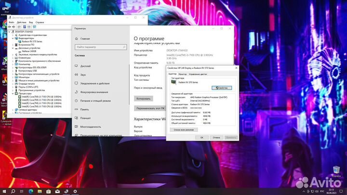This screenshot has width=347, height=195.
Task: Open the Windows Start menu
Action: (x=4, y=191)
